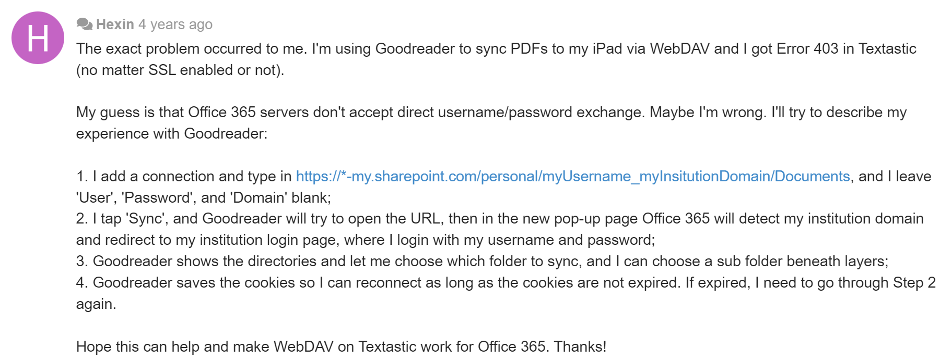952x360 pixels.
Task: Click the "experience with Goodreader:" line
Action: pos(171,133)
